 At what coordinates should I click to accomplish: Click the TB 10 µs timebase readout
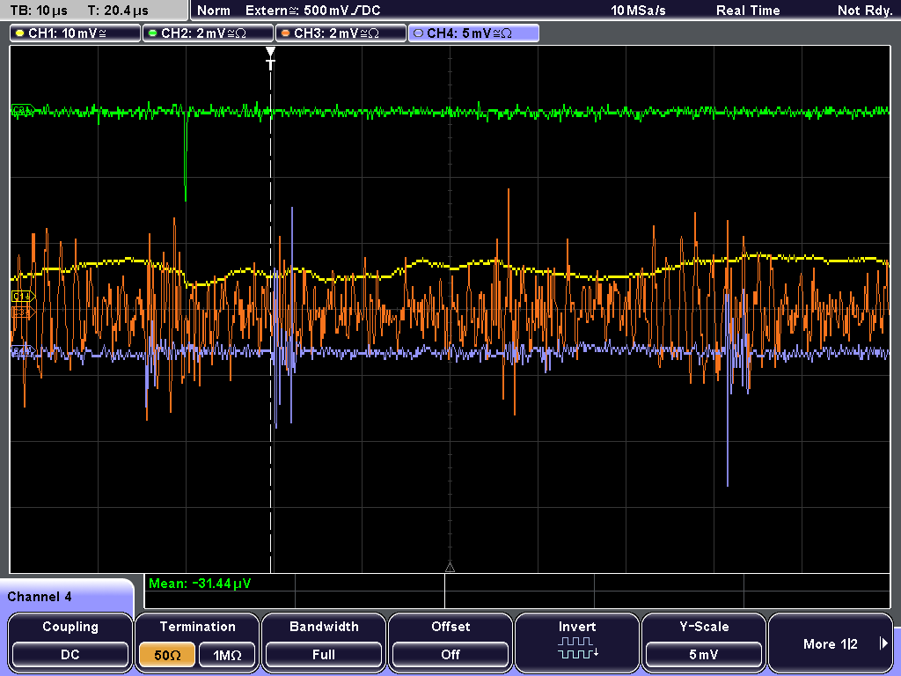coord(39,11)
